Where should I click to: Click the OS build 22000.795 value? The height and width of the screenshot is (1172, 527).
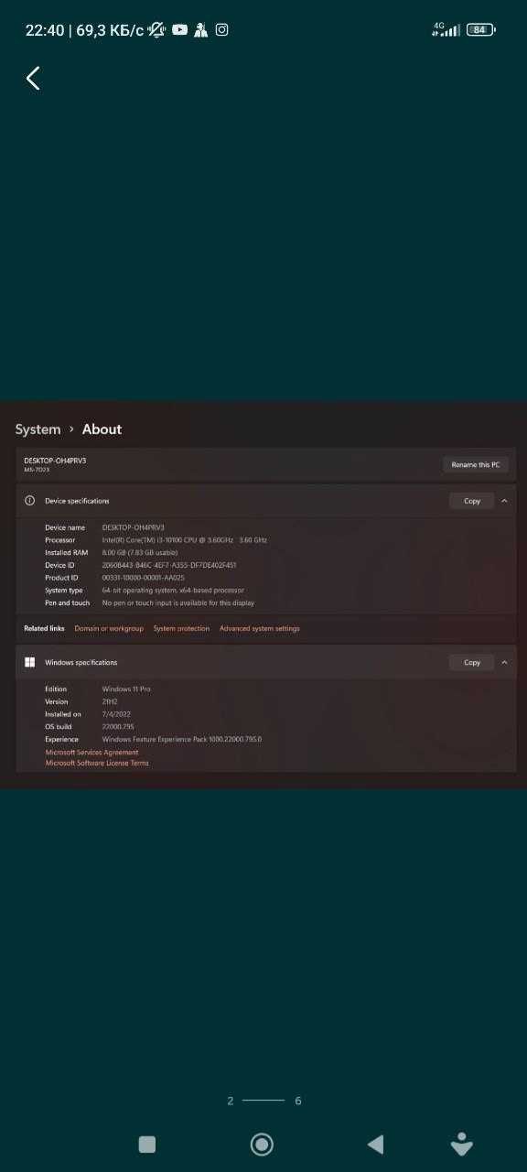click(x=119, y=726)
